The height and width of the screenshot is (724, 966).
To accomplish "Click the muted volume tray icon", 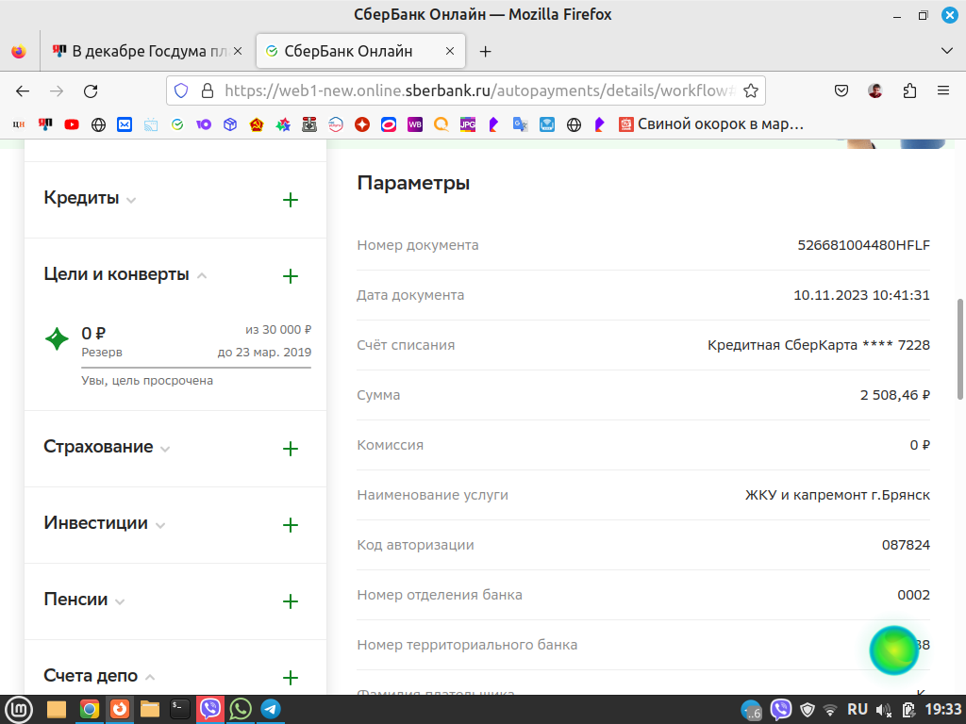I will point(883,710).
